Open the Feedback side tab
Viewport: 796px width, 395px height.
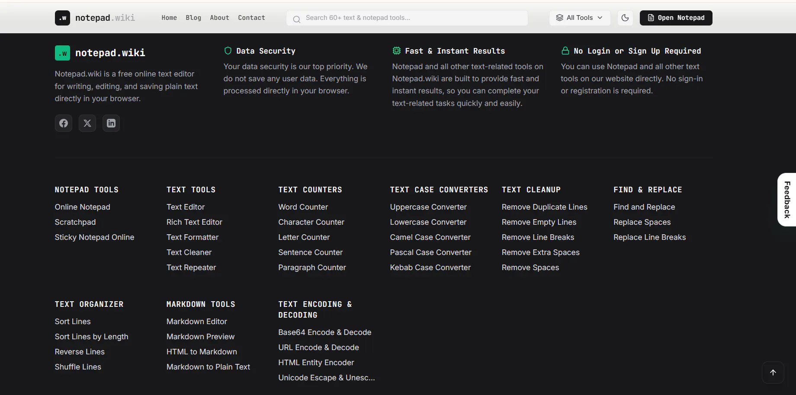(x=787, y=200)
